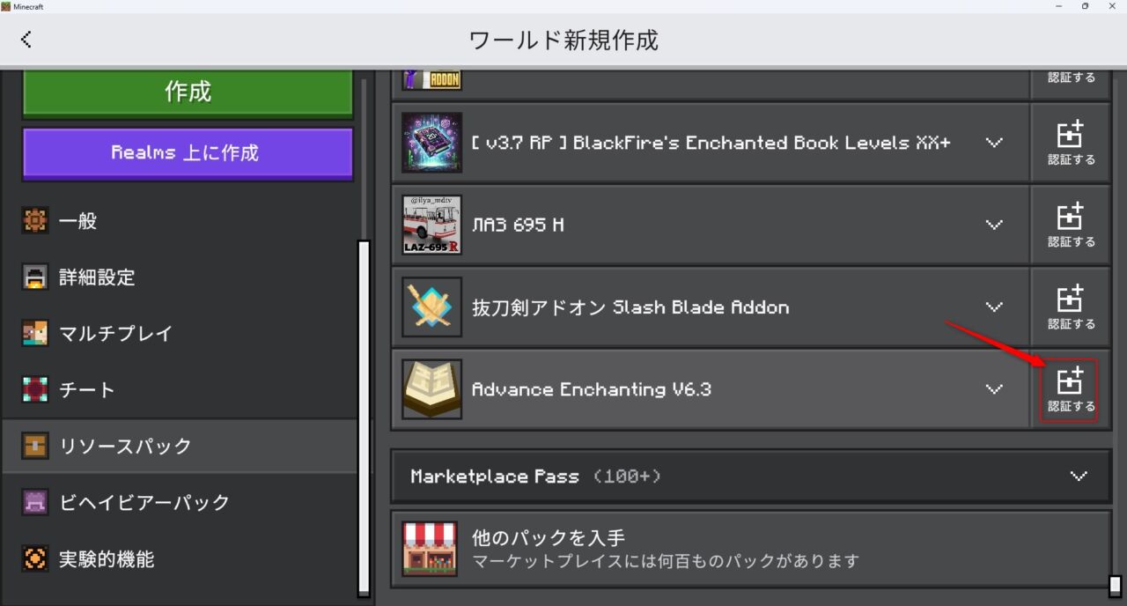Open the 詳細設定 tab
The image size is (1127, 606).
pyautogui.click(x=179, y=277)
